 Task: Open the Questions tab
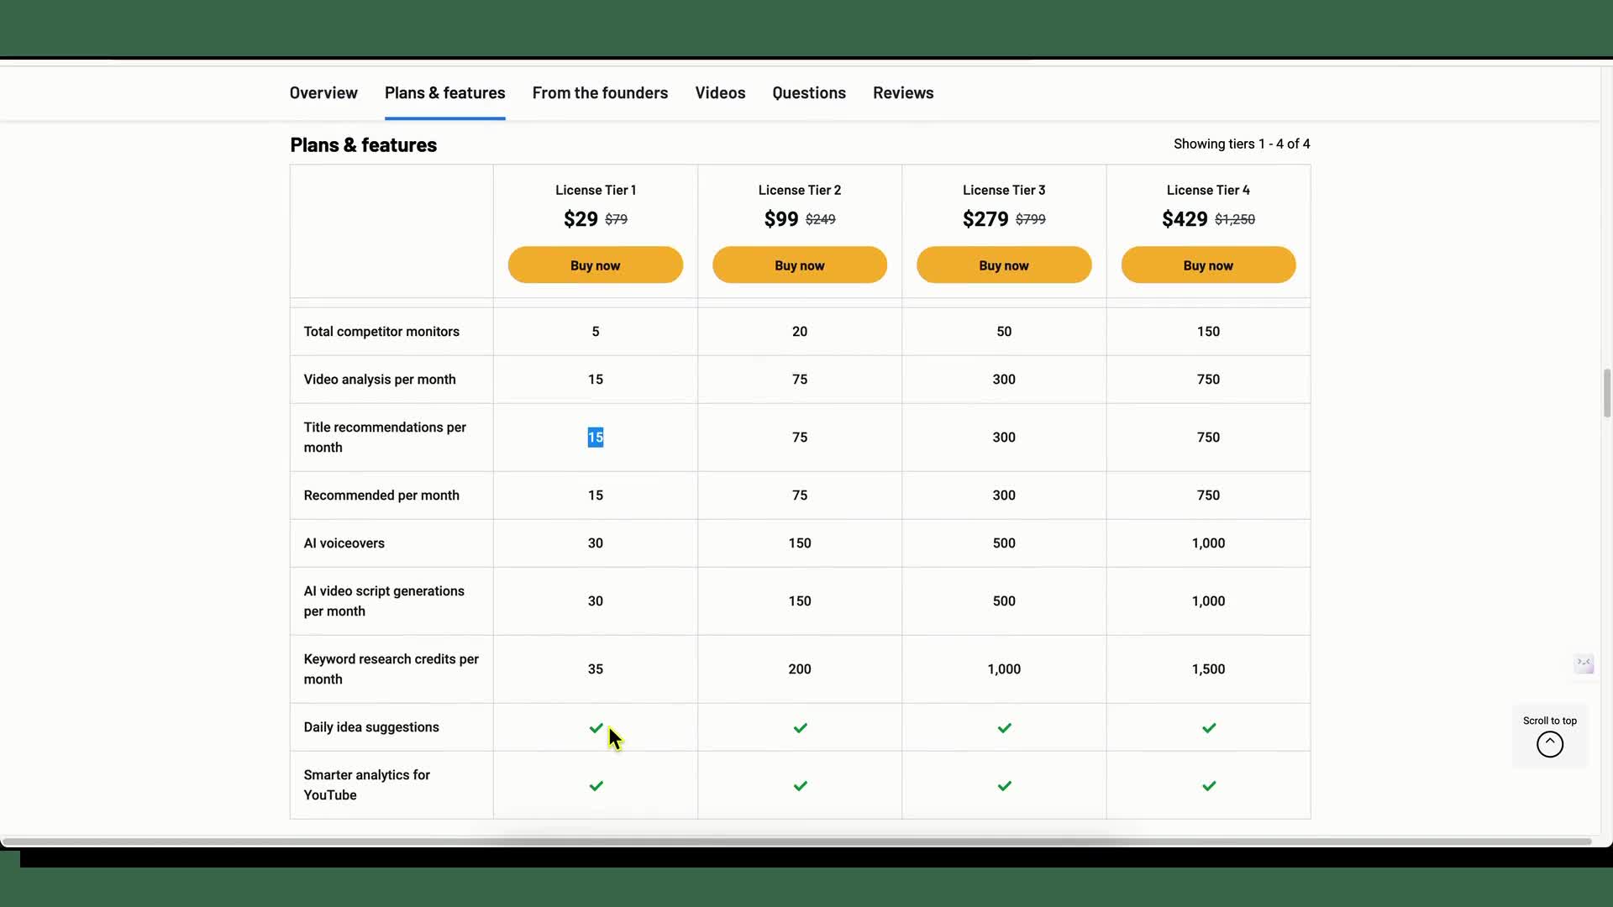coord(808,93)
